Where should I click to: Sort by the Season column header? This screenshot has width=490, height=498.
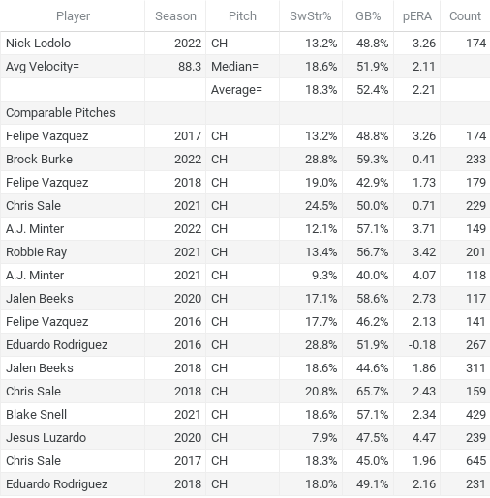pos(175,16)
